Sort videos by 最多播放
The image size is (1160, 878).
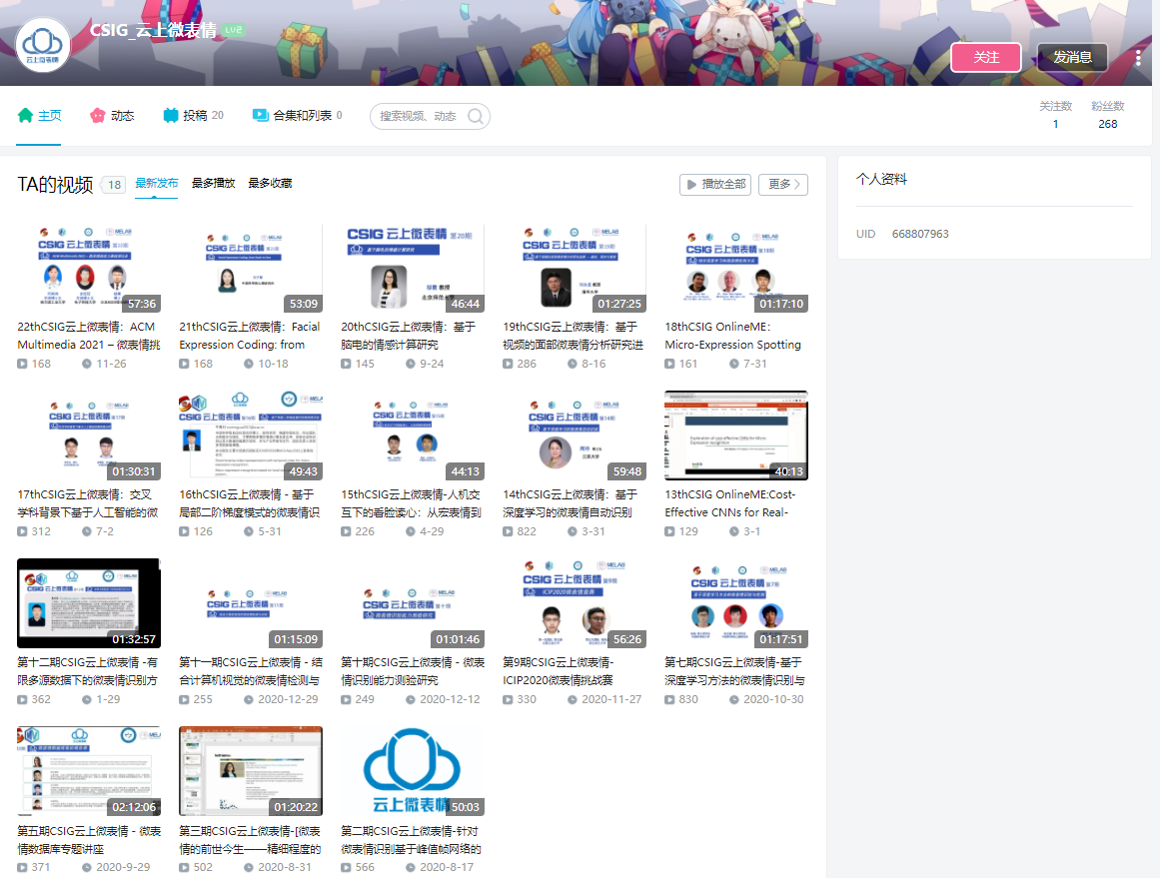[x=213, y=184]
